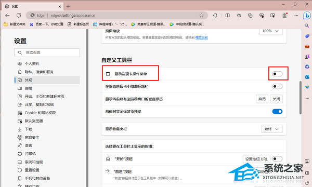Open the Favorites star-list toolbar icon
312x187 pixels.
[239, 15]
